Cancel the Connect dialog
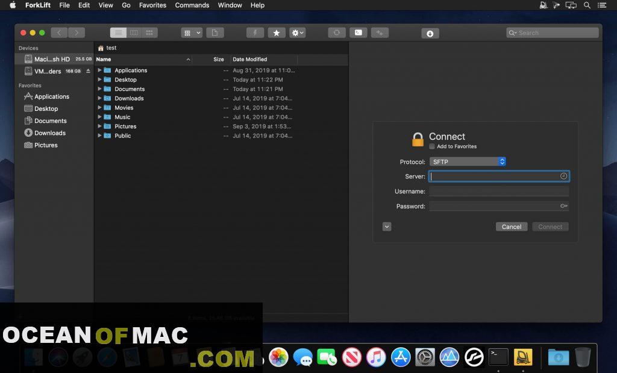Image resolution: width=617 pixels, height=373 pixels. pos(512,227)
